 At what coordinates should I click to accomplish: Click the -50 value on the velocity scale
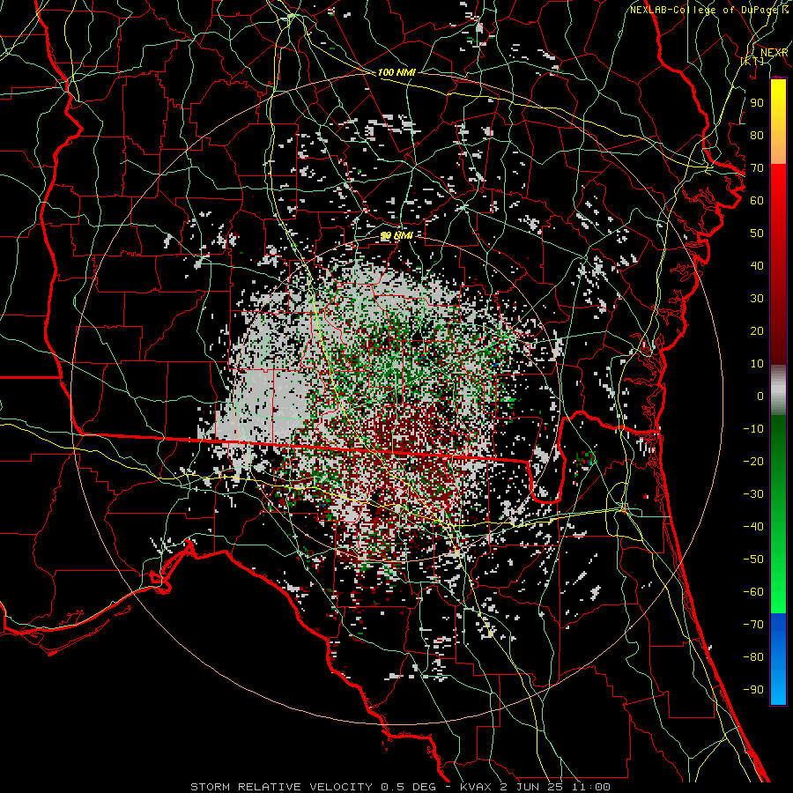click(x=753, y=559)
